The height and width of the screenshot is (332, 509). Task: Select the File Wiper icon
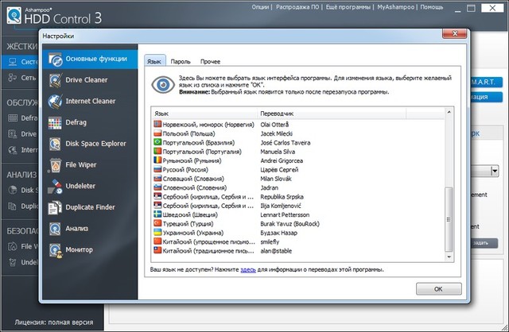(x=55, y=165)
